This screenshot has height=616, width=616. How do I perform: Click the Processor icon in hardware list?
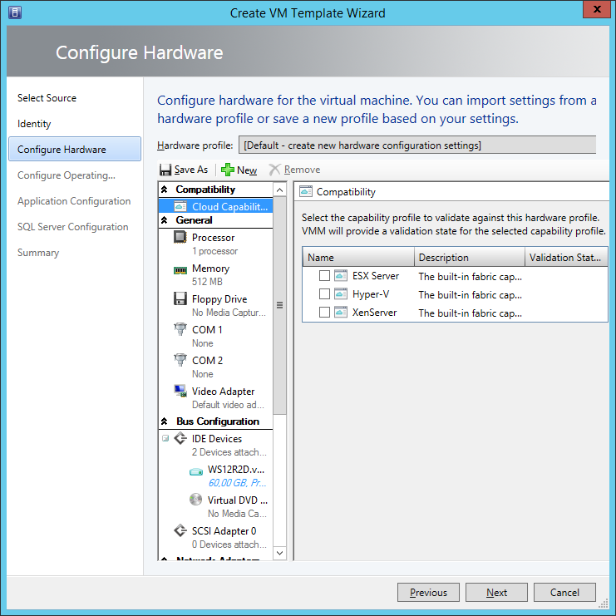click(x=180, y=238)
